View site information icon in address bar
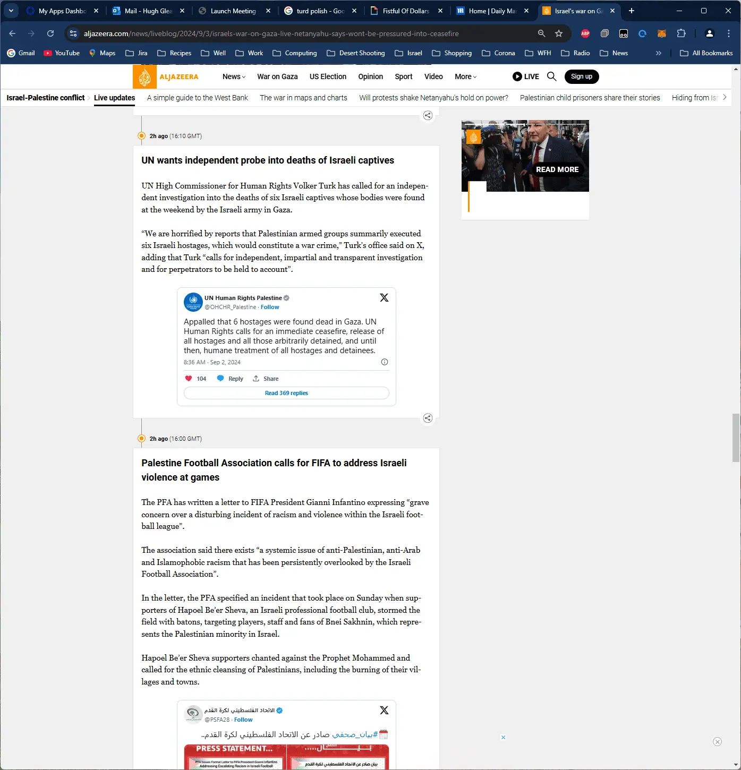 coord(73,33)
